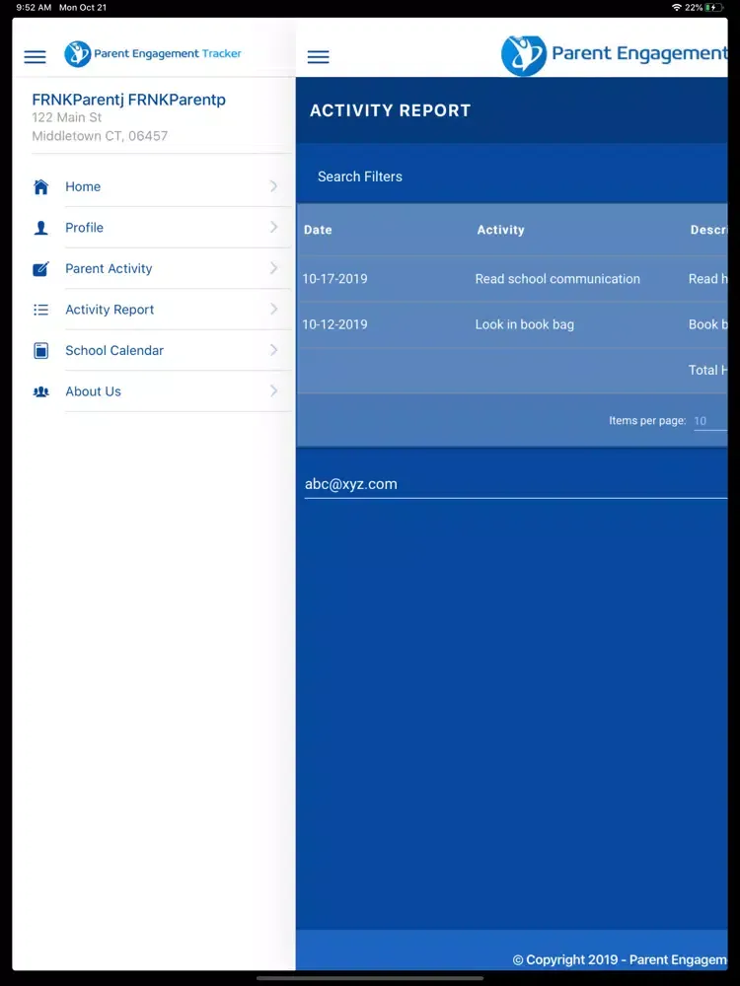The width and height of the screenshot is (740, 986).
Task: Select Activity Report in the side menu
Action: click(x=162, y=310)
